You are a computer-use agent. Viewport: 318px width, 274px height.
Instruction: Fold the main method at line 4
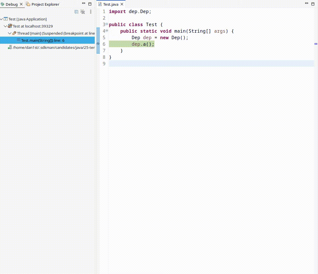click(107, 31)
